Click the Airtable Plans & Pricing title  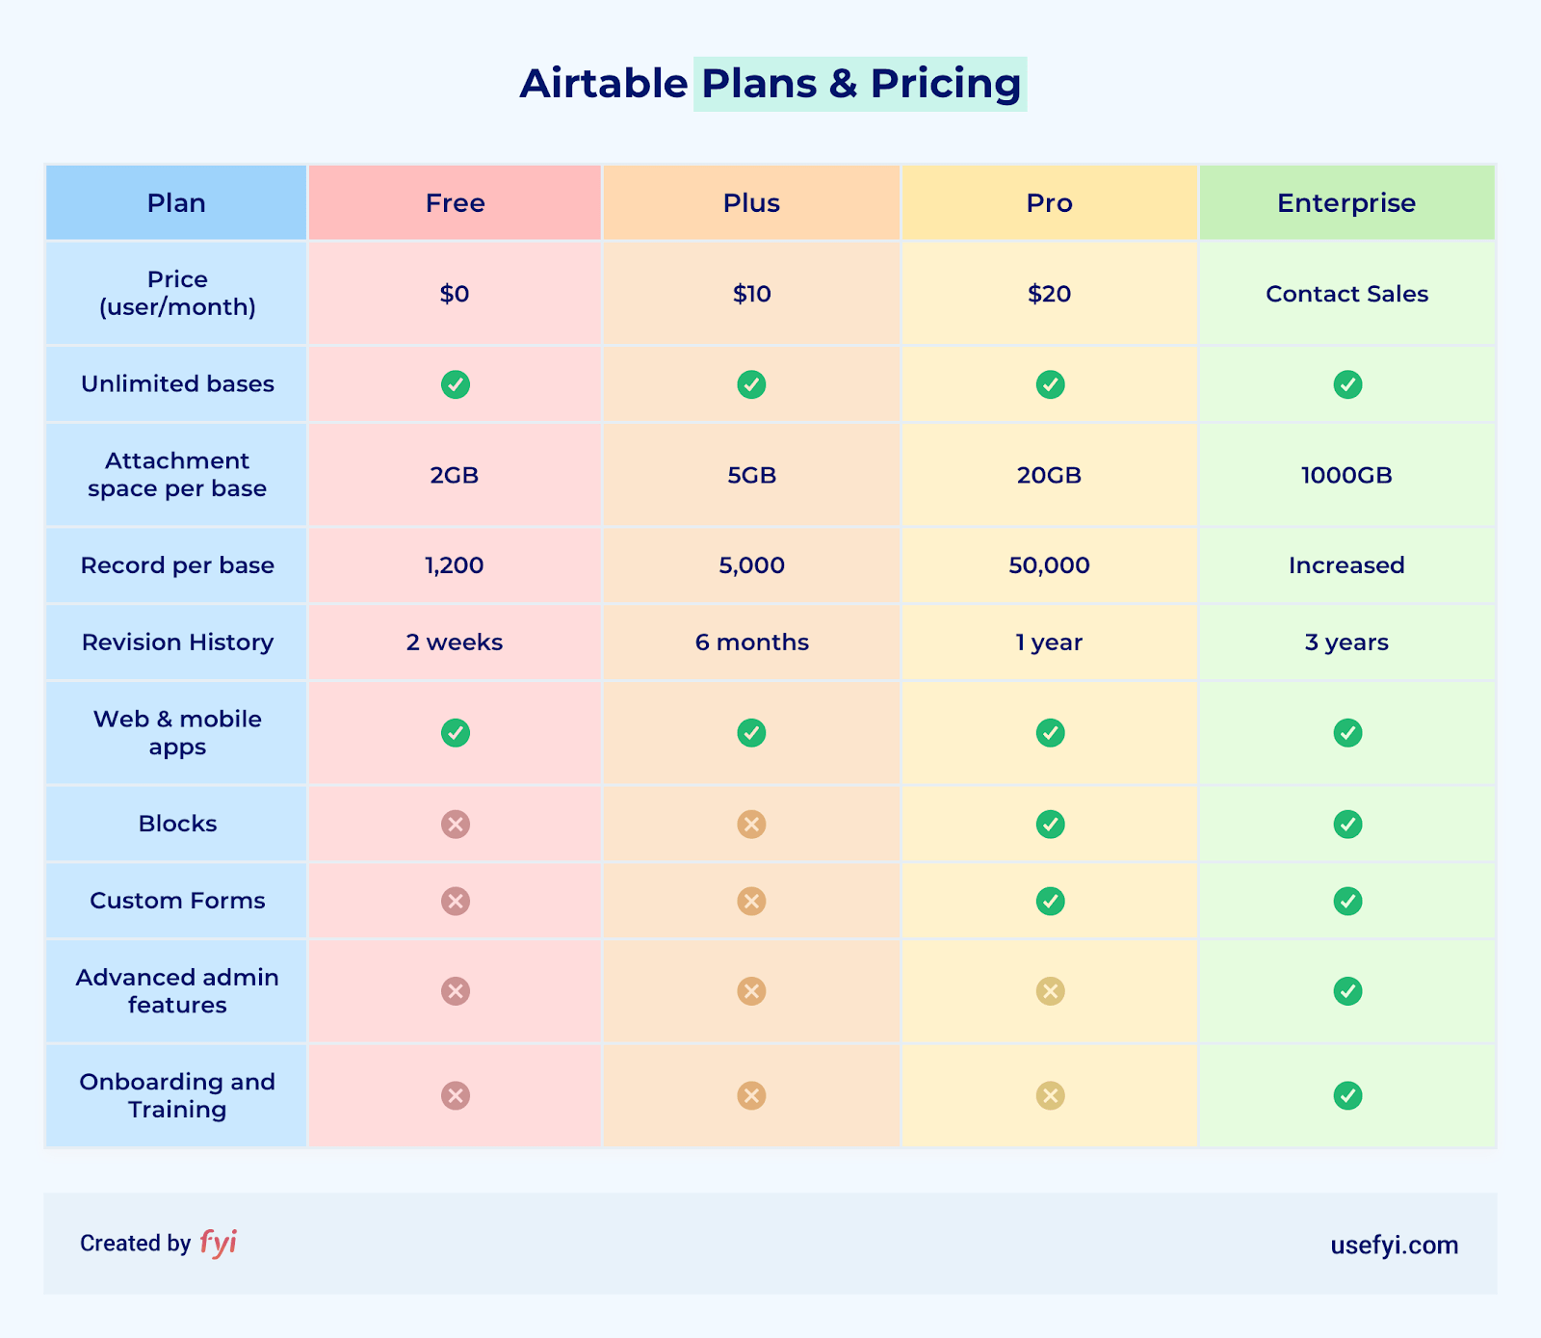click(x=770, y=84)
